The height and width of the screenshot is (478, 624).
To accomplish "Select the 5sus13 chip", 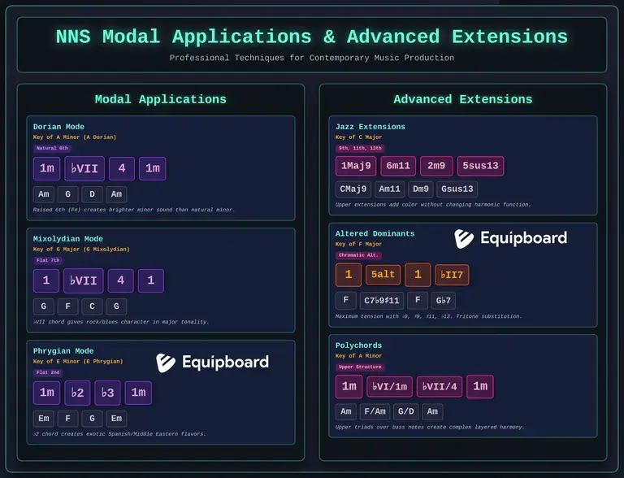I will pos(480,166).
